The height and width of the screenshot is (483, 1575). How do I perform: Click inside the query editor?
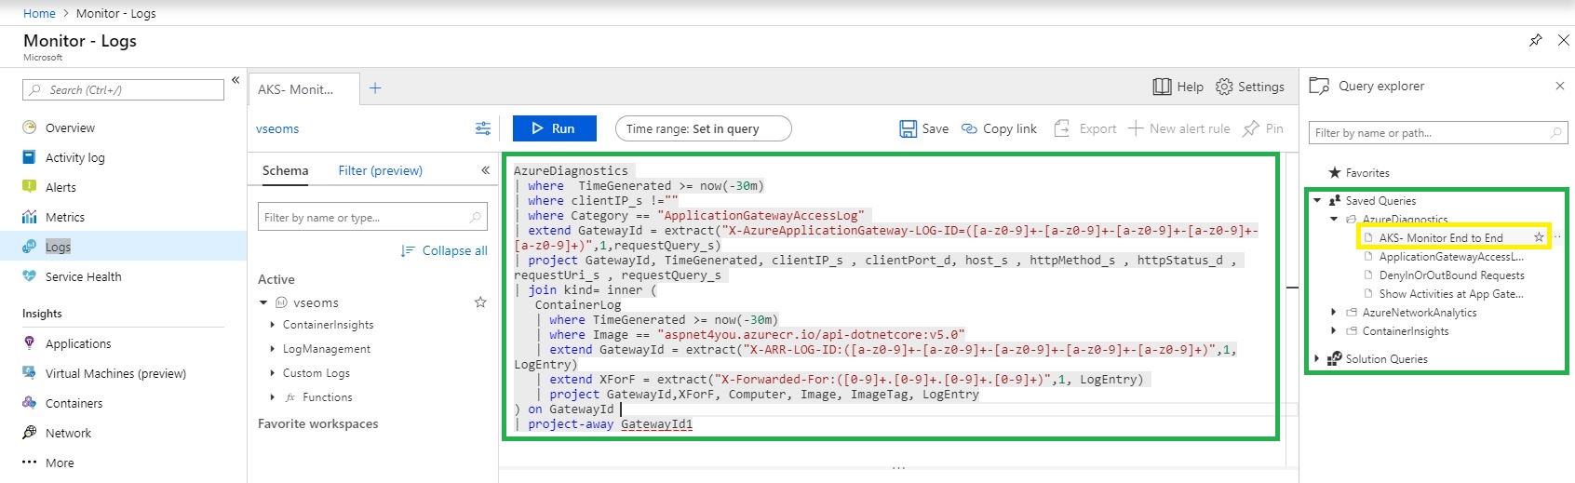[890, 297]
